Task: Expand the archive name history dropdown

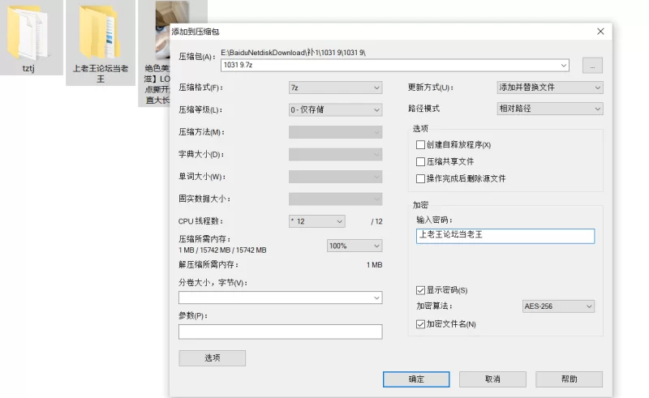Action: (x=563, y=65)
